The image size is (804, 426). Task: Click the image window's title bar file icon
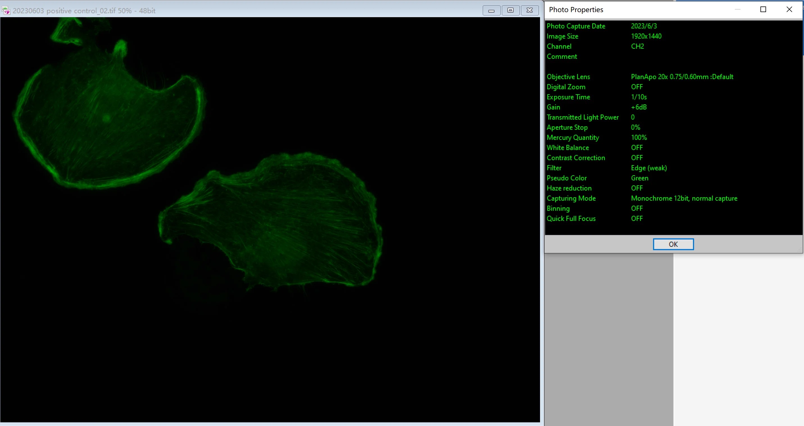click(x=6, y=11)
